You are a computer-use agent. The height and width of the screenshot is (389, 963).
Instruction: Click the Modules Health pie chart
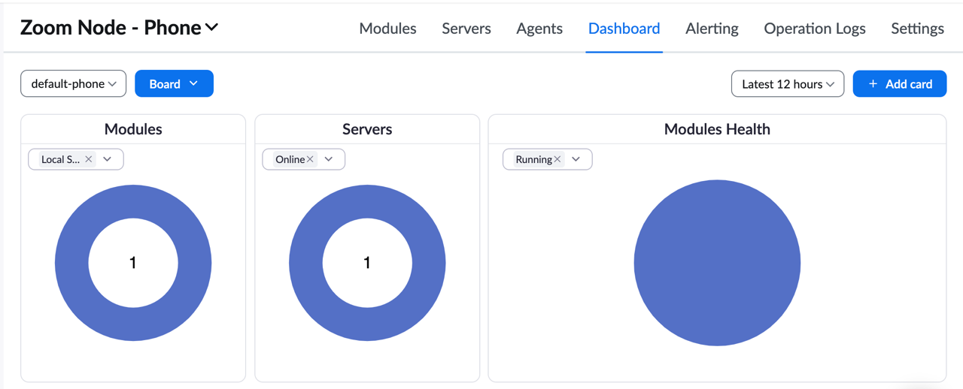717,263
